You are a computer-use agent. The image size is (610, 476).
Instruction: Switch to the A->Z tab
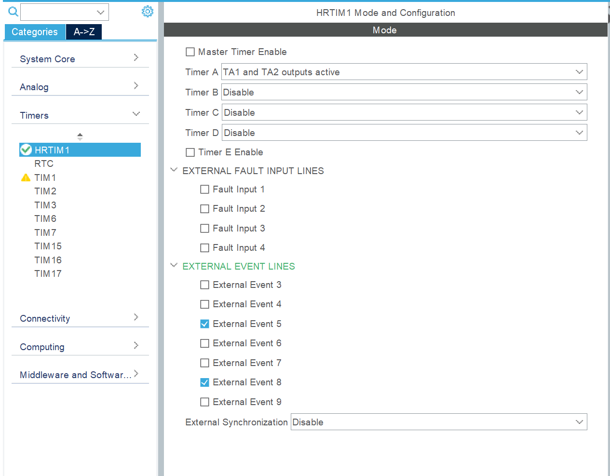point(84,32)
